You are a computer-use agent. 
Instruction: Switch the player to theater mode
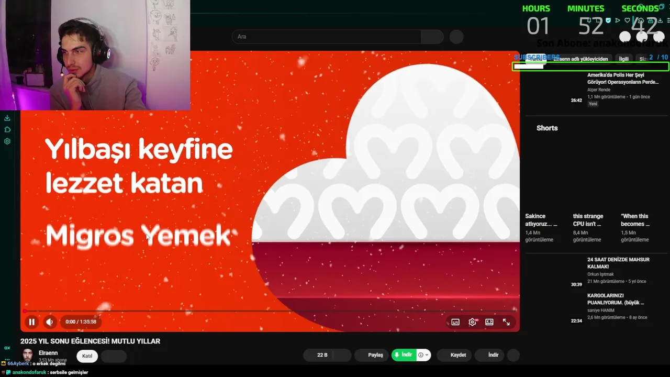[x=489, y=322]
